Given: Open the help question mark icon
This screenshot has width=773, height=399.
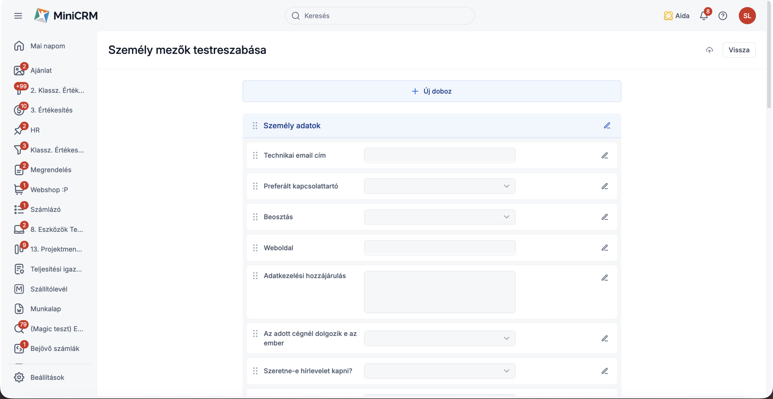Looking at the screenshot, I should pos(723,16).
